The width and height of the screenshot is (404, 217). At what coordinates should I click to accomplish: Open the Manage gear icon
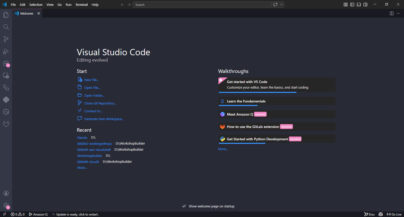pyautogui.click(x=6, y=205)
